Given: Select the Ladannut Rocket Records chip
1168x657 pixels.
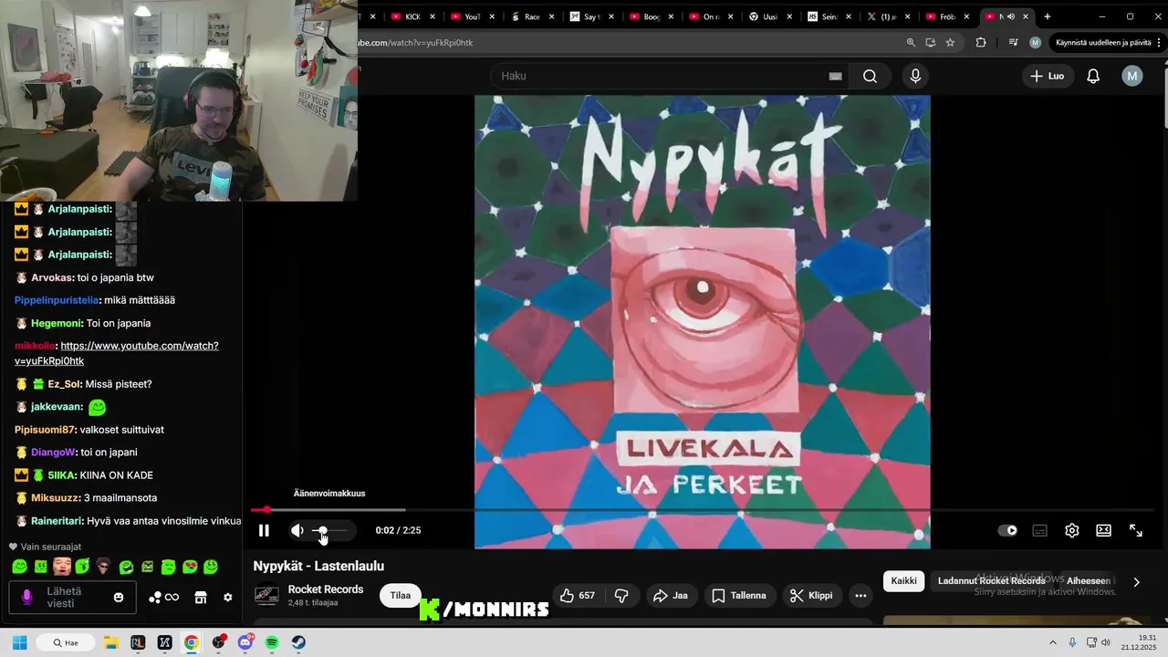Looking at the screenshot, I should (x=992, y=581).
